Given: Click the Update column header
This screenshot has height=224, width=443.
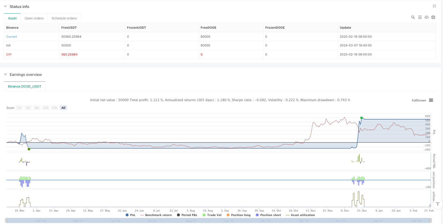Looking at the screenshot, I should point(345,28).
